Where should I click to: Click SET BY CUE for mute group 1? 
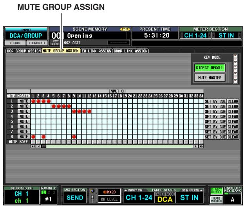(215, 101)
